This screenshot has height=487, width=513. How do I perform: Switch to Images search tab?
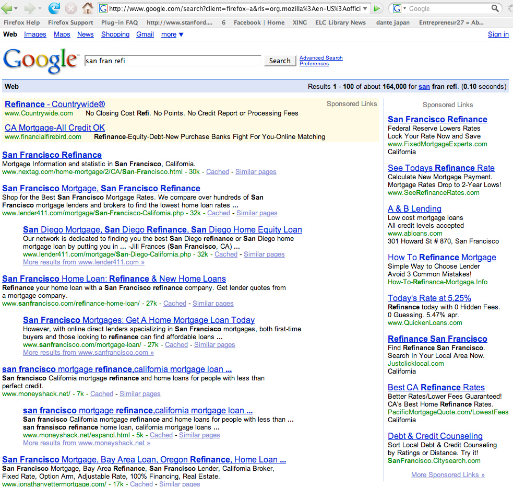tap(35, 34)
